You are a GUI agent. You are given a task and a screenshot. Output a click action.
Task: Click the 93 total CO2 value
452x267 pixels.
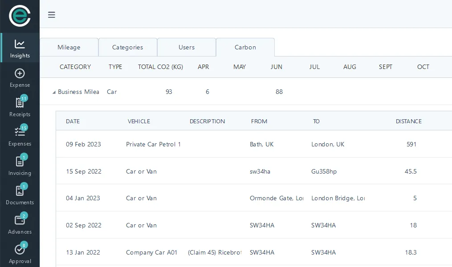[x=169, y=92]
